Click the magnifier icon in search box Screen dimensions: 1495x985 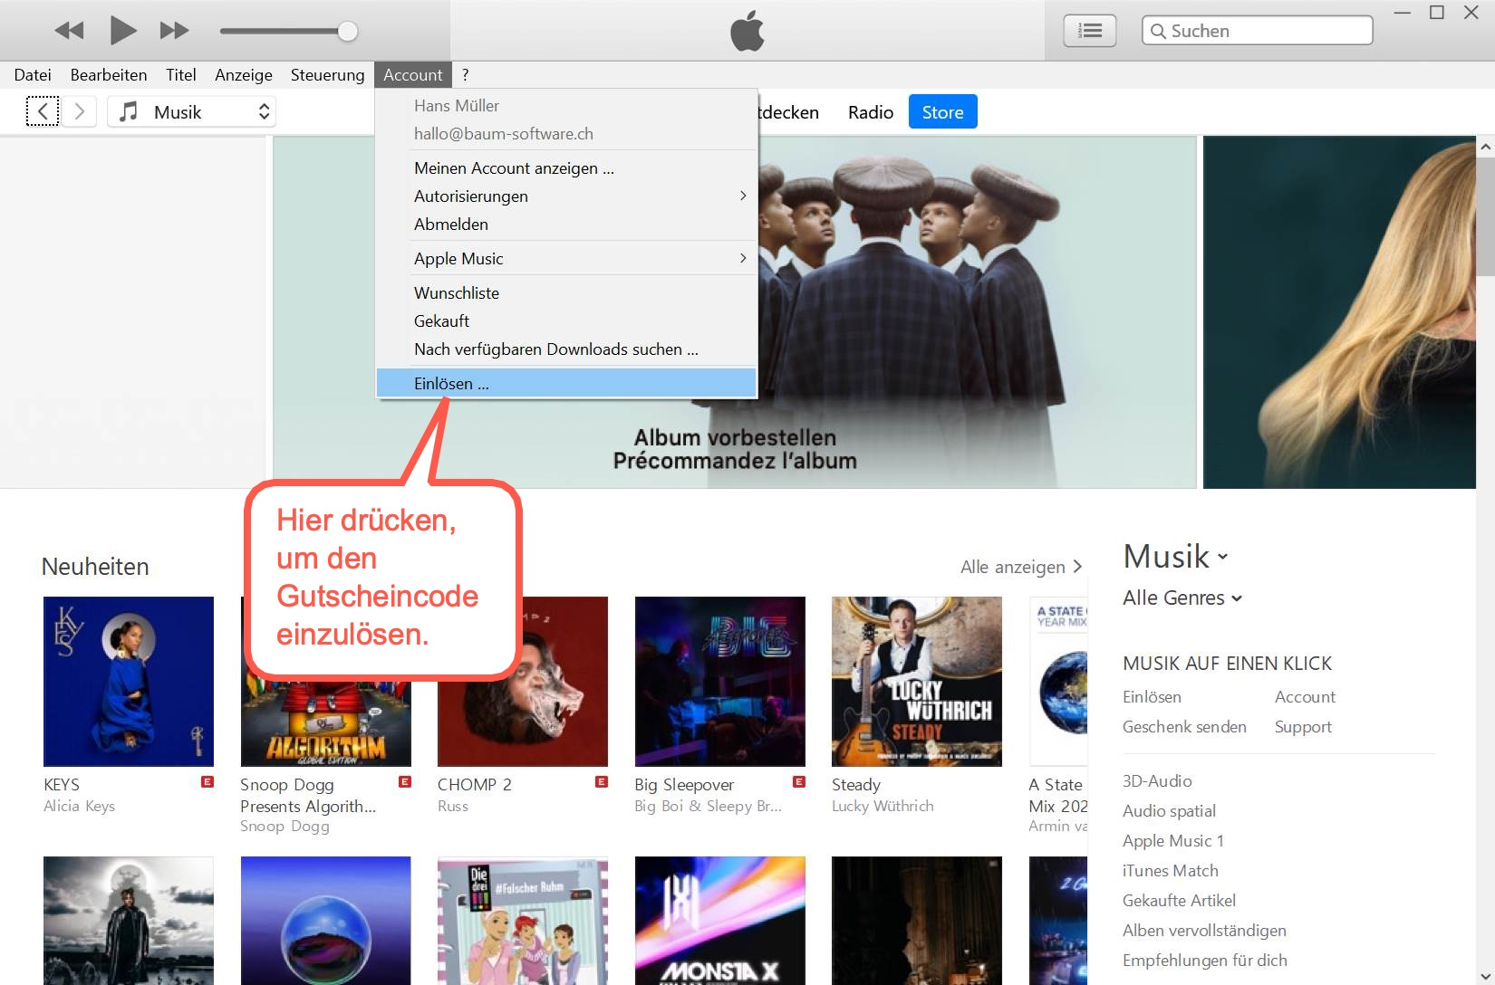(x=1157, y=31)
